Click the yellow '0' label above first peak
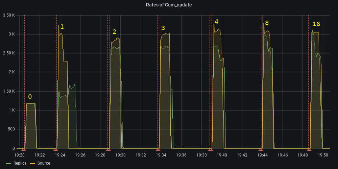 point(30,97)
